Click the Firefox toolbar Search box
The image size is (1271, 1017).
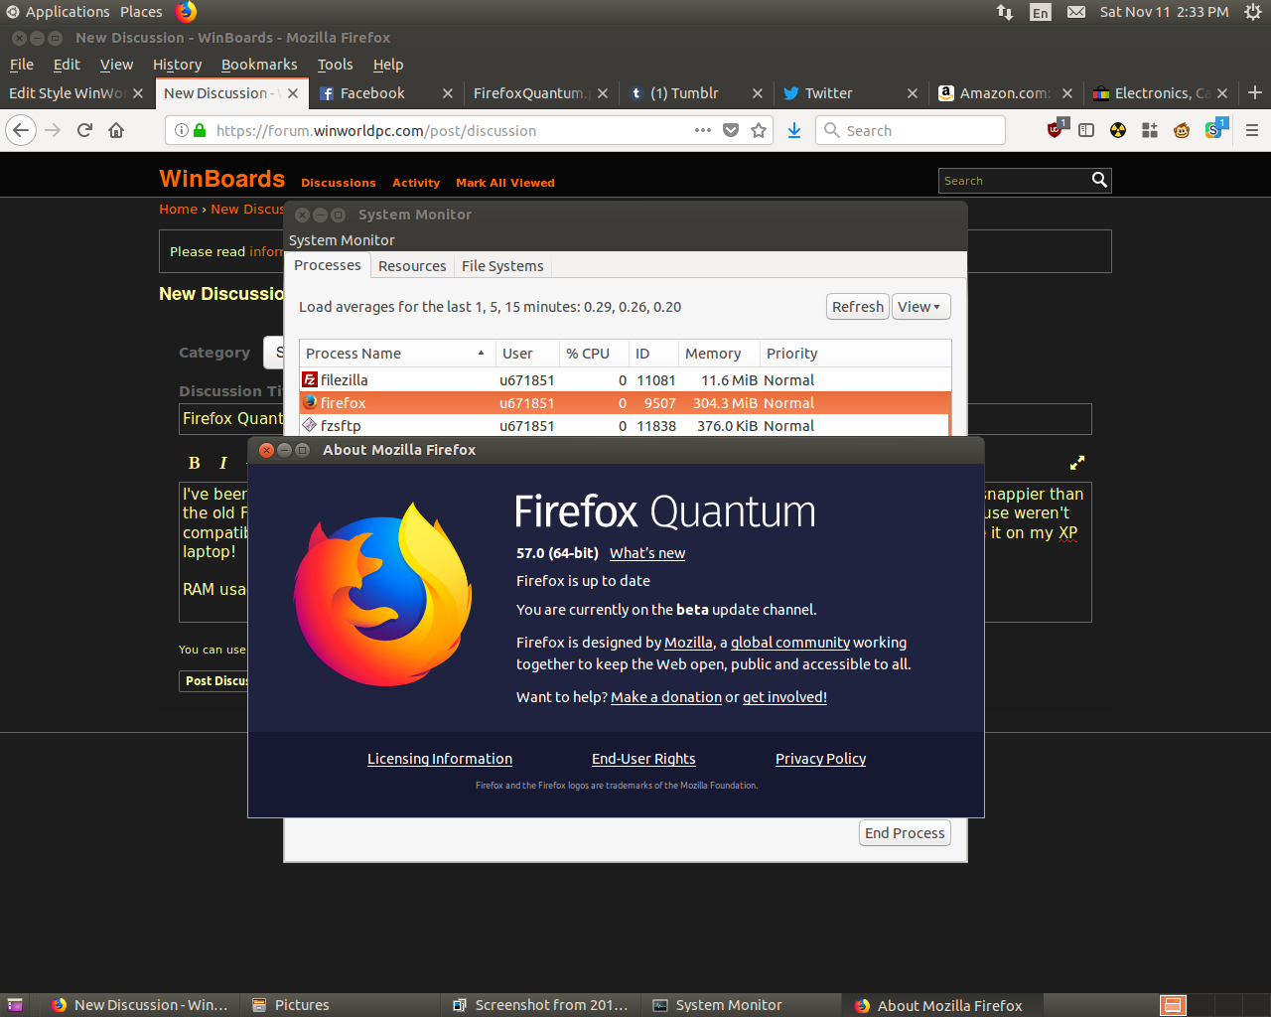tap(910, 130)
